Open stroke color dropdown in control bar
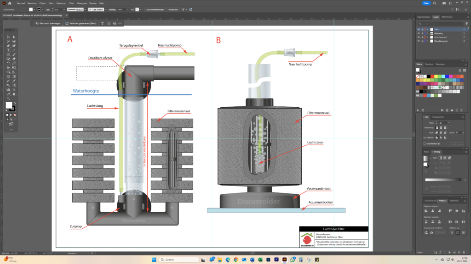Screen dimensions: 471x264 42,10
